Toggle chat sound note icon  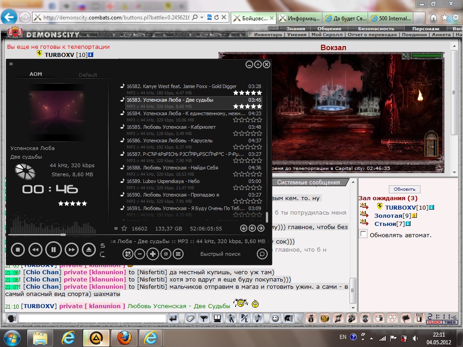pos(258,319)
